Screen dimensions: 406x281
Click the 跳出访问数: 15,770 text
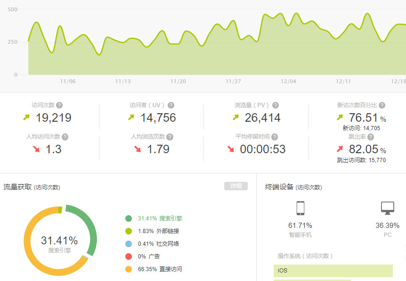click(361, 160)
